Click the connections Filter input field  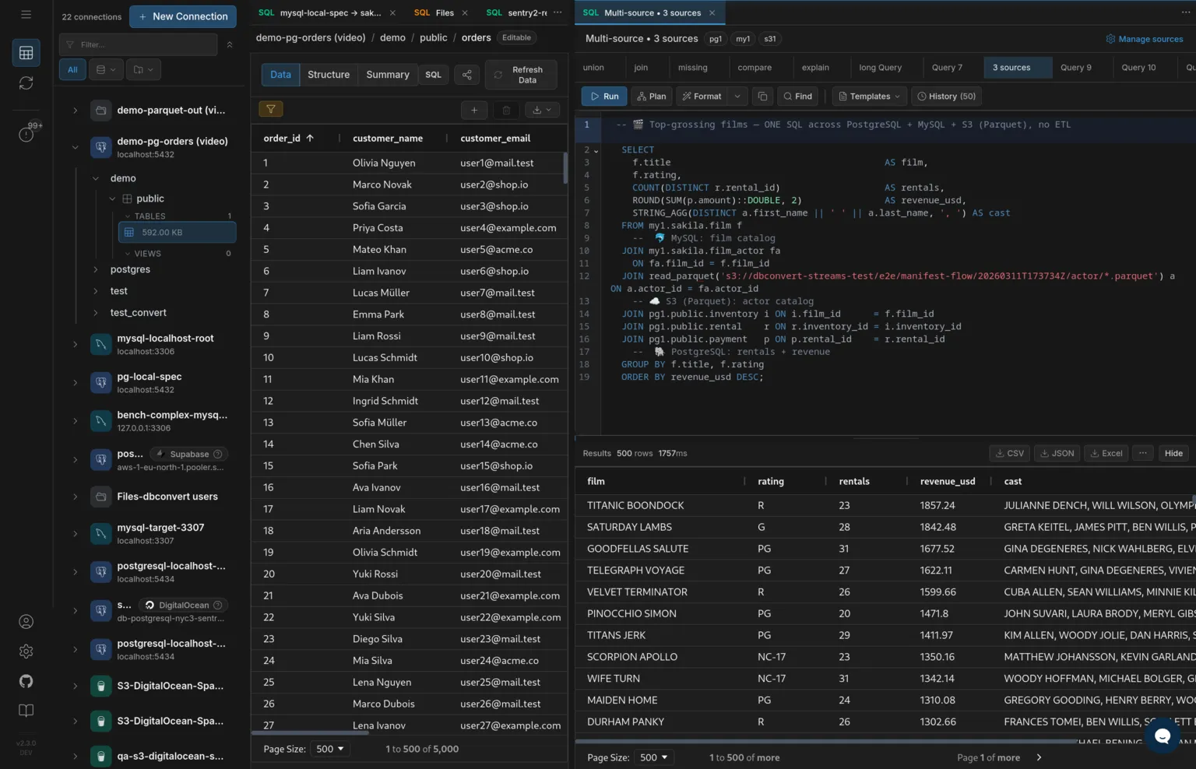pos(138,45)
